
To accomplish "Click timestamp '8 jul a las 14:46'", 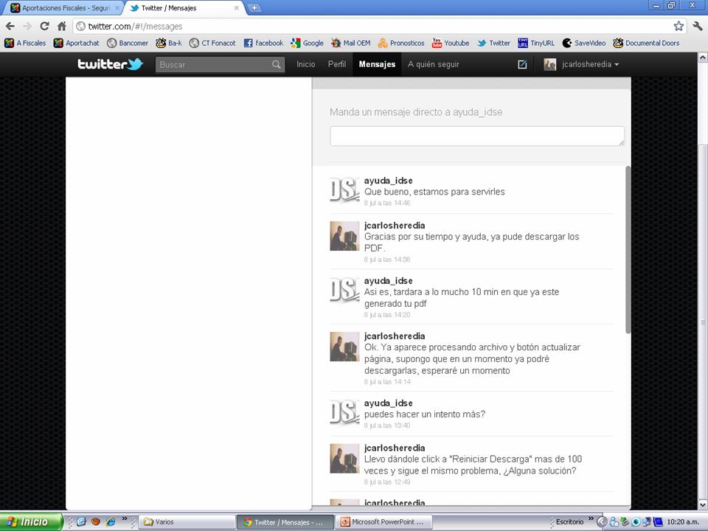I will coord(387,204).
